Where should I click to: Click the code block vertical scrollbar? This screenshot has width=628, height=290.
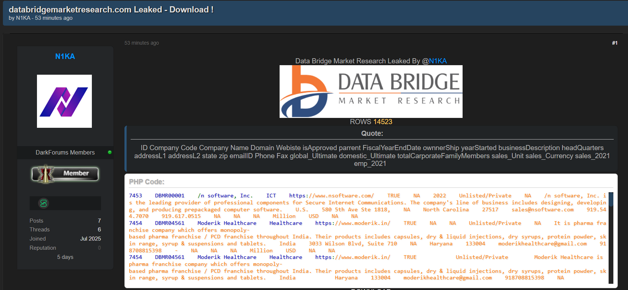pos(610,238)
